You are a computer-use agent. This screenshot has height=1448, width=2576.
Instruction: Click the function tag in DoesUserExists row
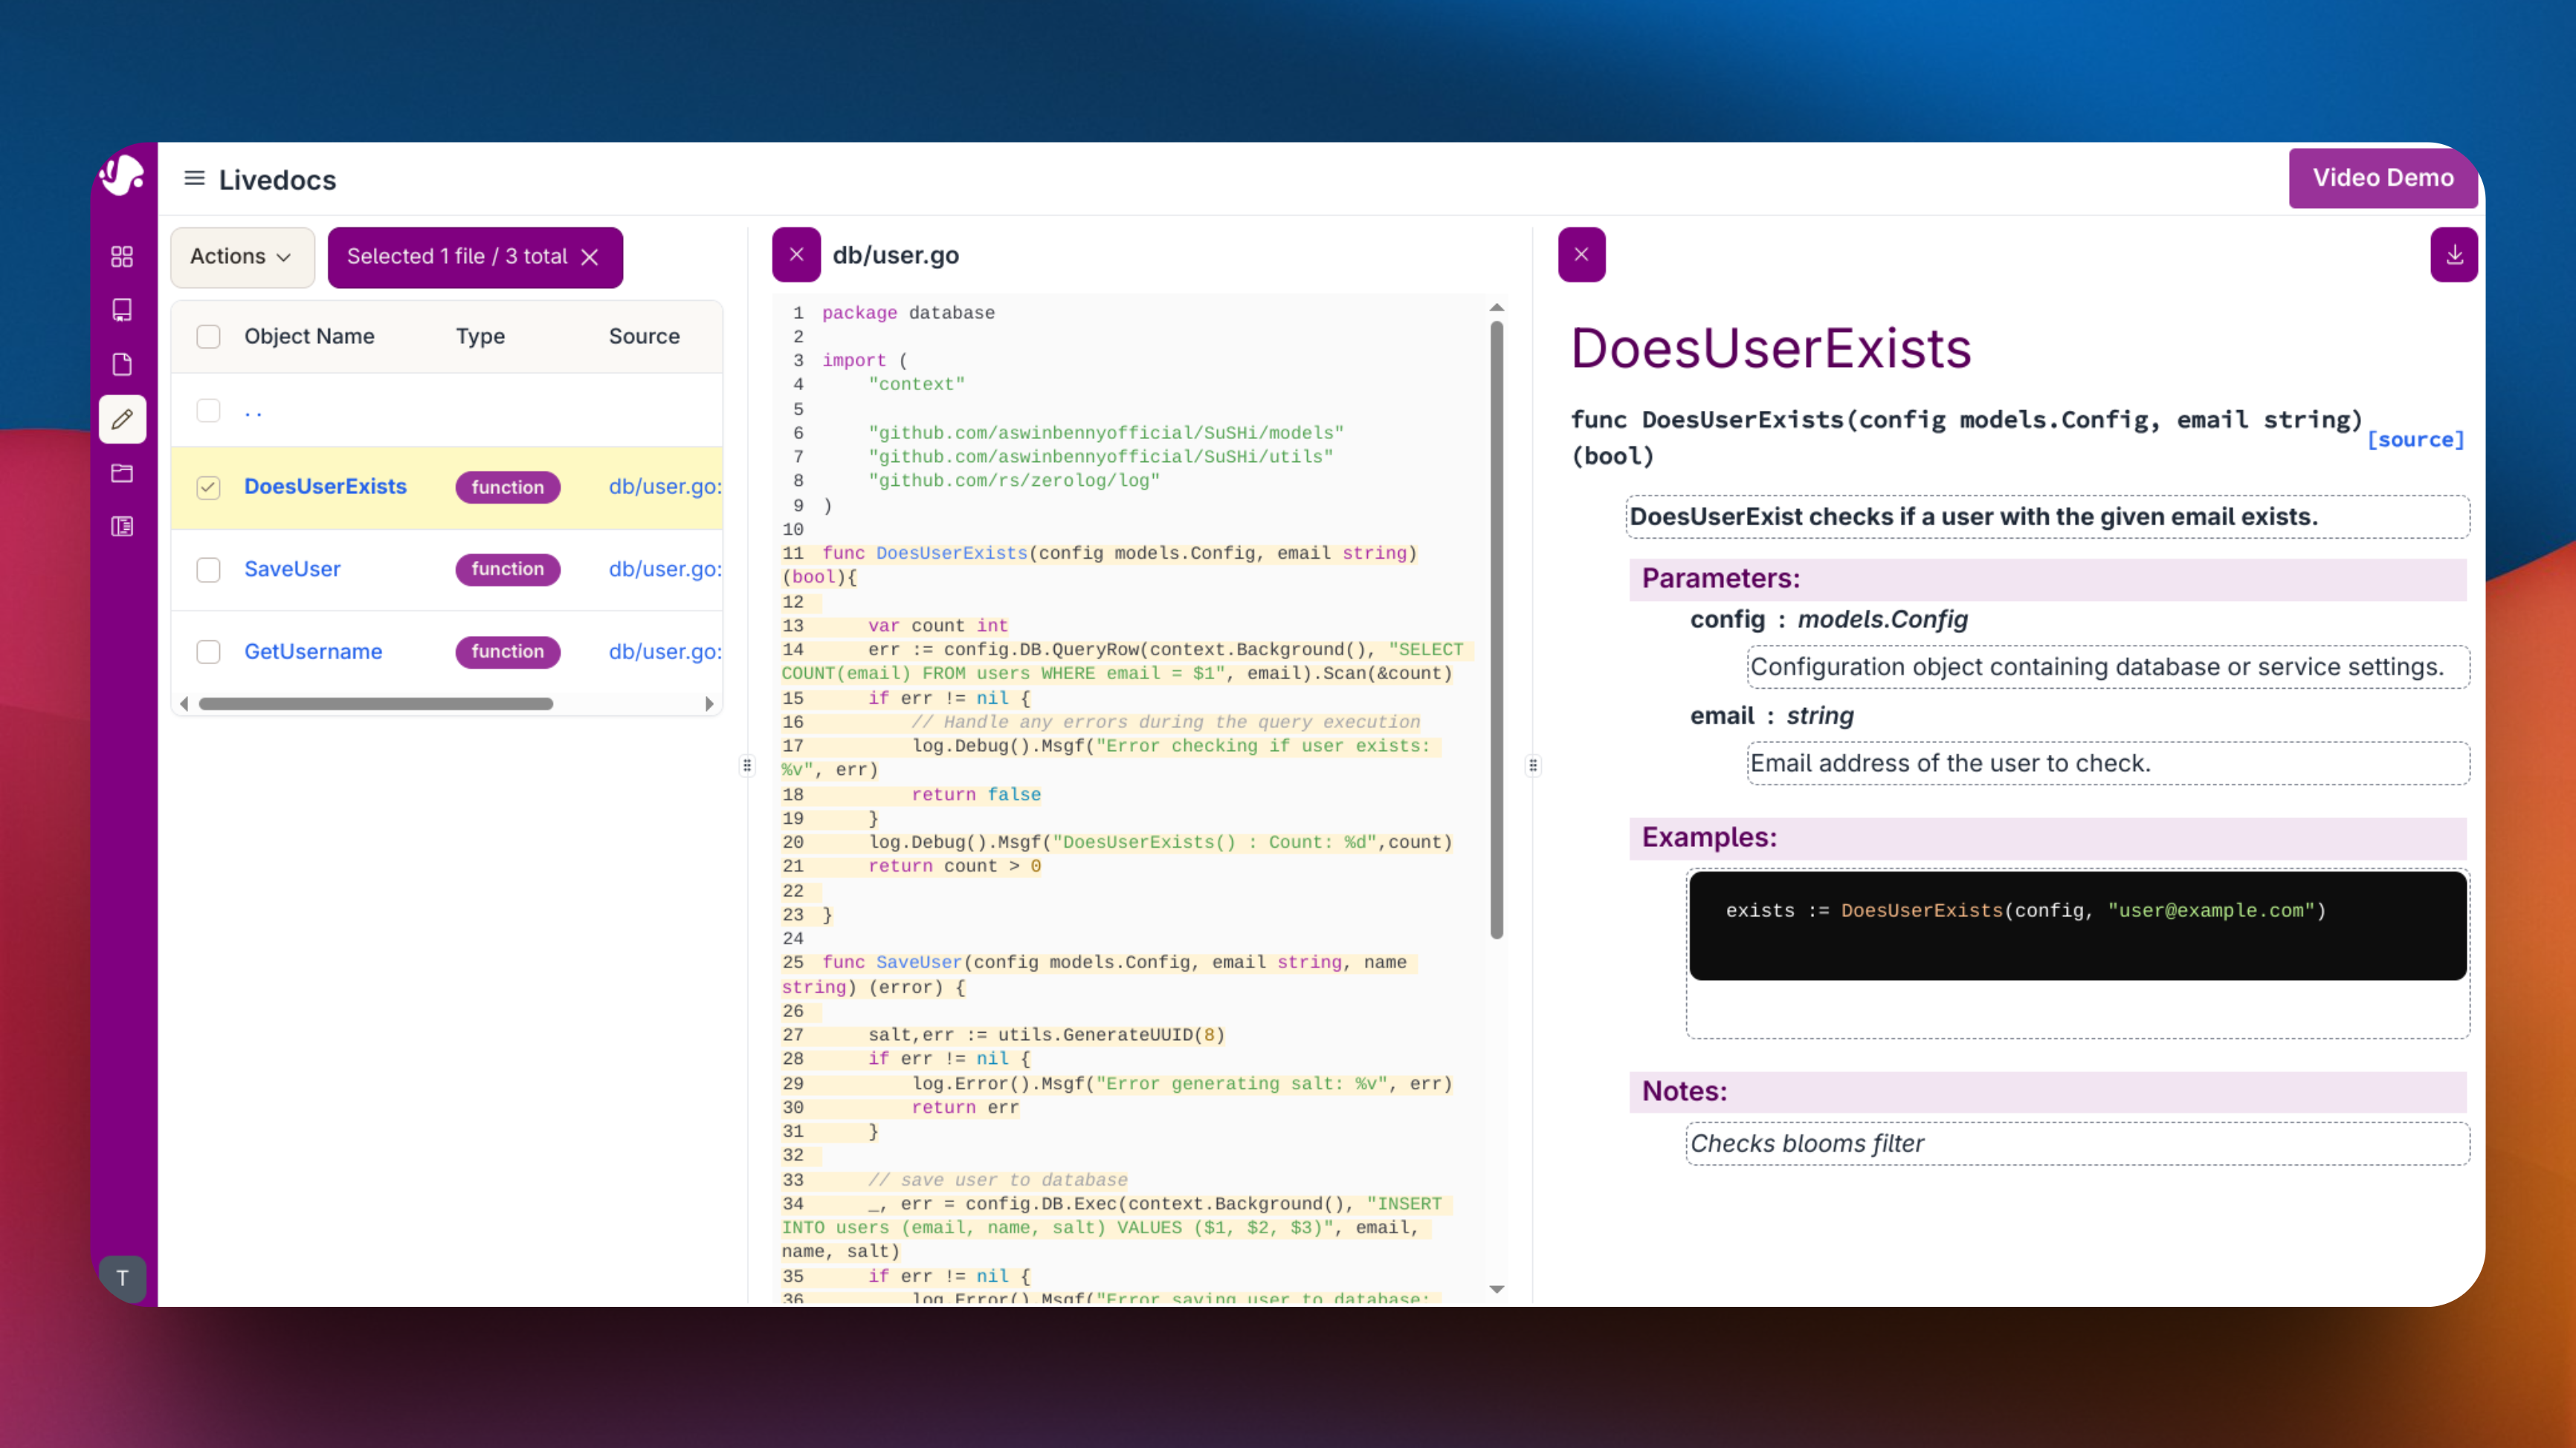508,487
